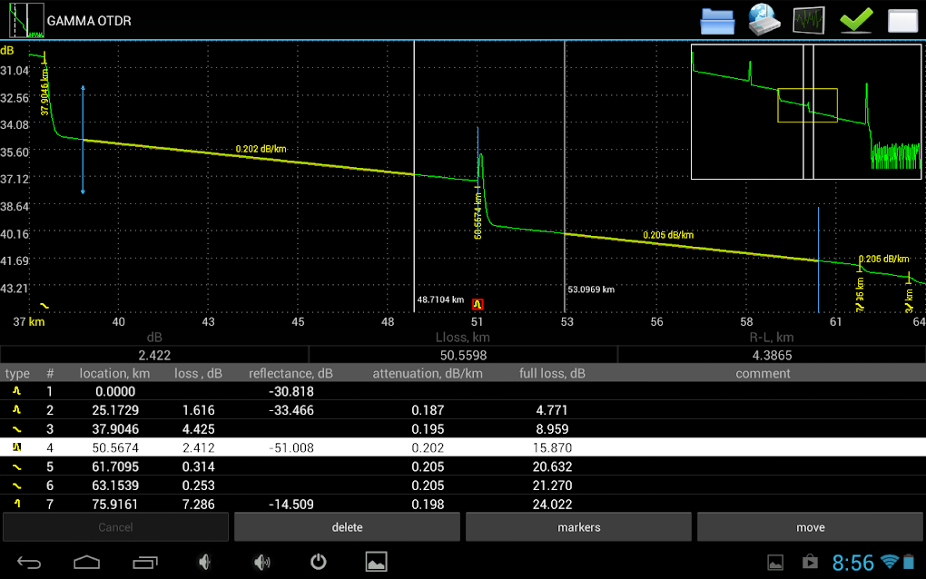This screenshot has width=926, height=579.
Task: Click the splice event icon on row 3
Action: [15, 428]
